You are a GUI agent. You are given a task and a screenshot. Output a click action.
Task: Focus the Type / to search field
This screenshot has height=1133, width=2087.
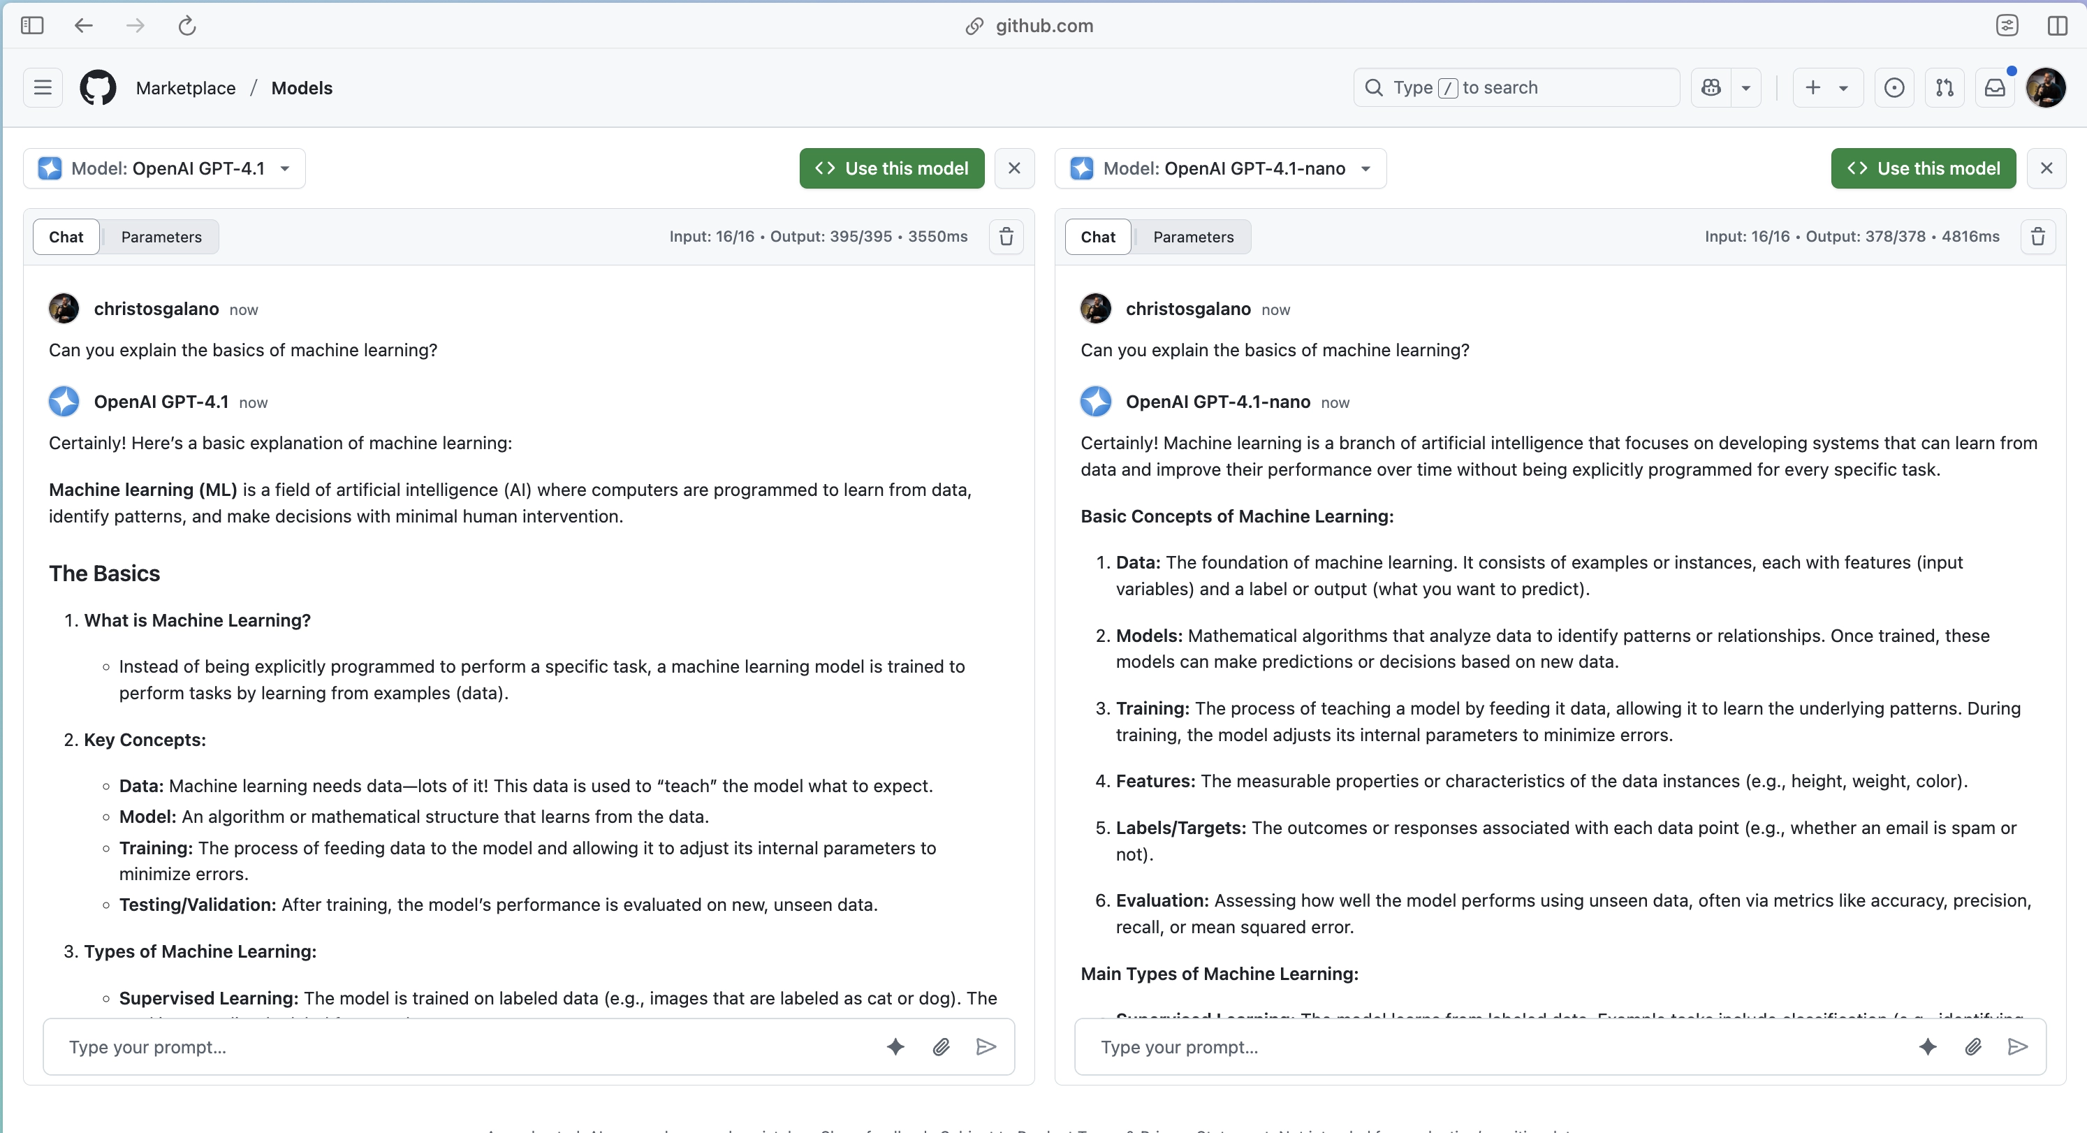coord(1516,87)
